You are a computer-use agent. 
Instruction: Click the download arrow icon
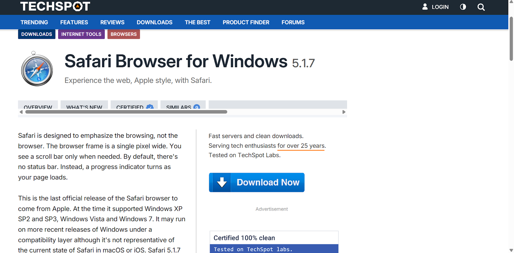(x=222, y=182)
